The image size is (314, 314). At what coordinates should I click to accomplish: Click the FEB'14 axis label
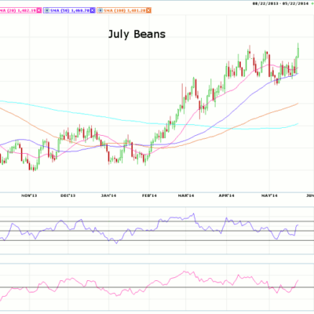(149, 195)
